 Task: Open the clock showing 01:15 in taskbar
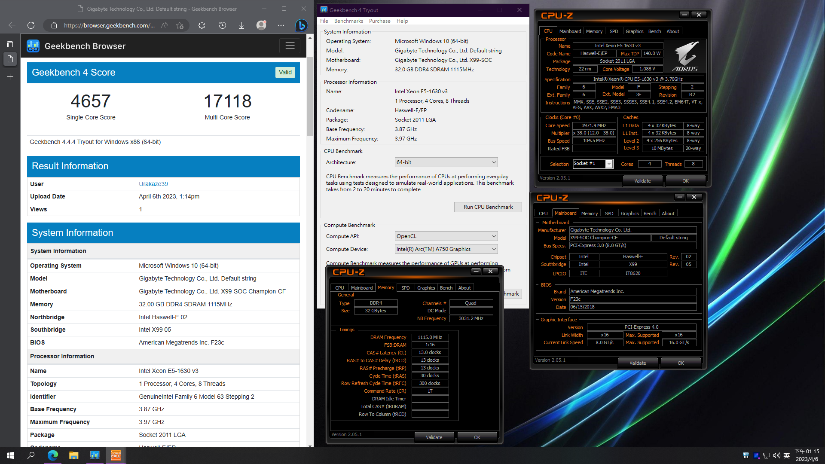click(x=807, y=455)
